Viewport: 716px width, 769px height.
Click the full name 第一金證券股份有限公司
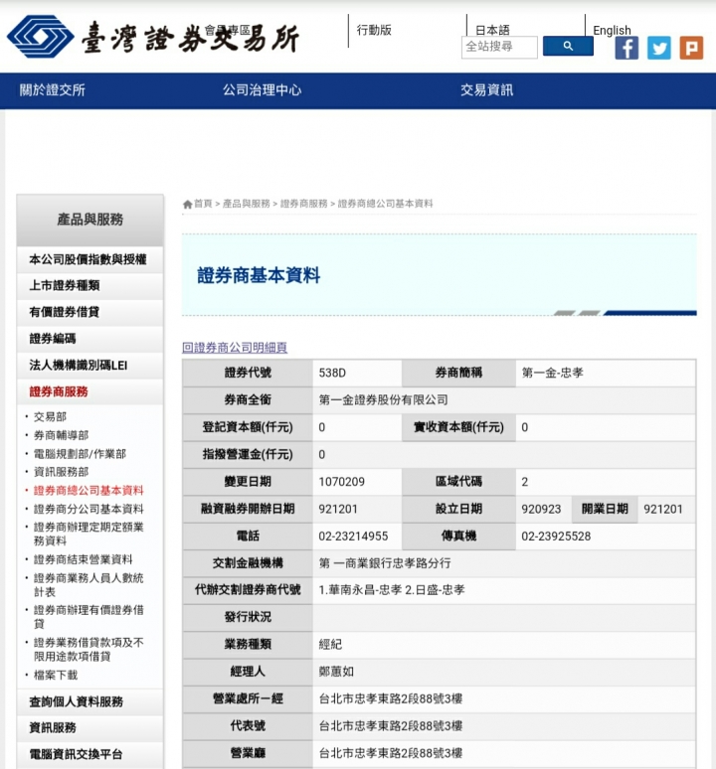pyautogui.click(x=383, y=400)
